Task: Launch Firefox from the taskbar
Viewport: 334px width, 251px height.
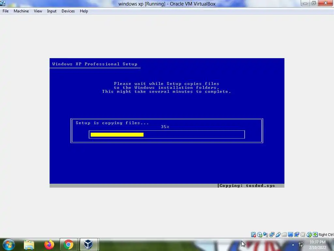Action: point(49,244)
